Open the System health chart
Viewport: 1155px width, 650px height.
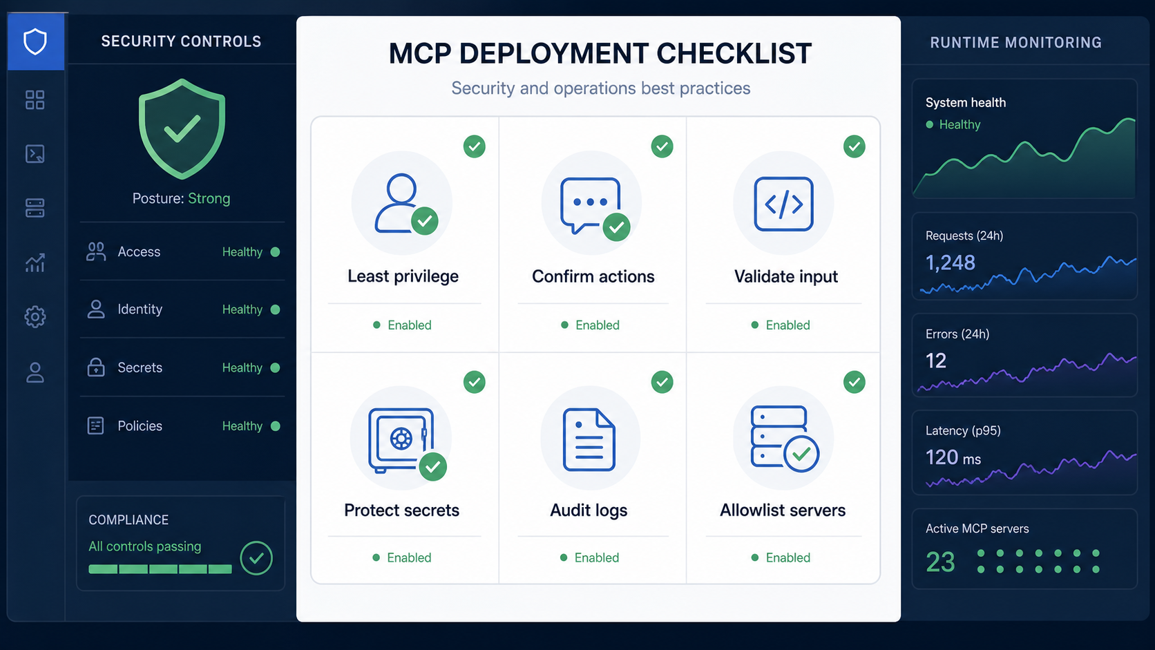1025,159
